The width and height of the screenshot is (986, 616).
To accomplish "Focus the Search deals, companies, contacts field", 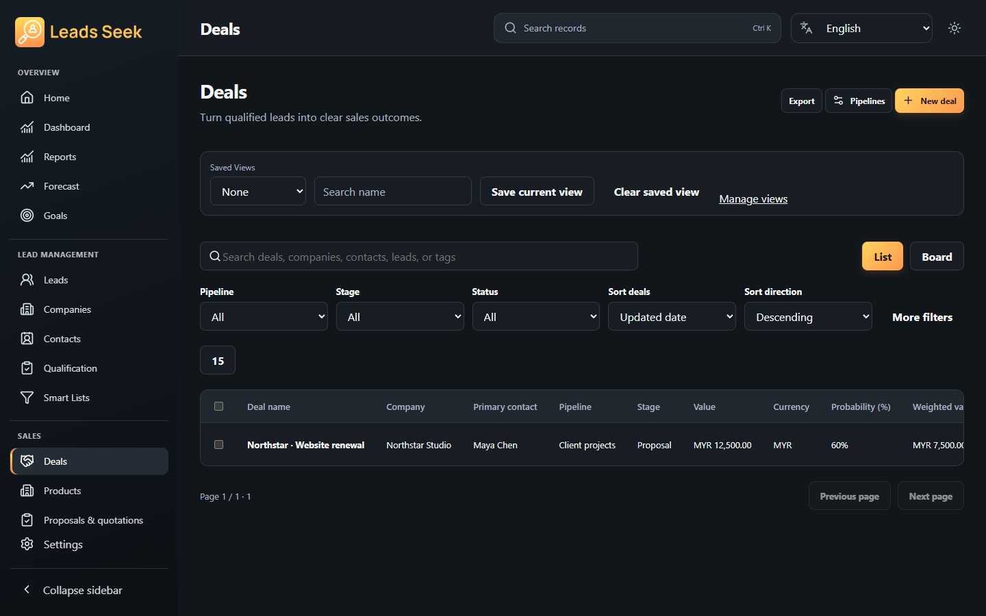I will pos(419,257).
